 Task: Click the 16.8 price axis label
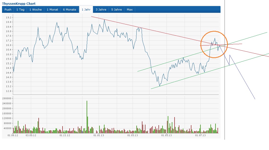pyautogui.click(x=8, y=45)
